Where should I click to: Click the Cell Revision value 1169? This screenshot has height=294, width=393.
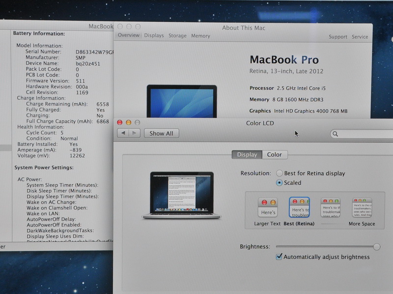click(x=82, y=92)
